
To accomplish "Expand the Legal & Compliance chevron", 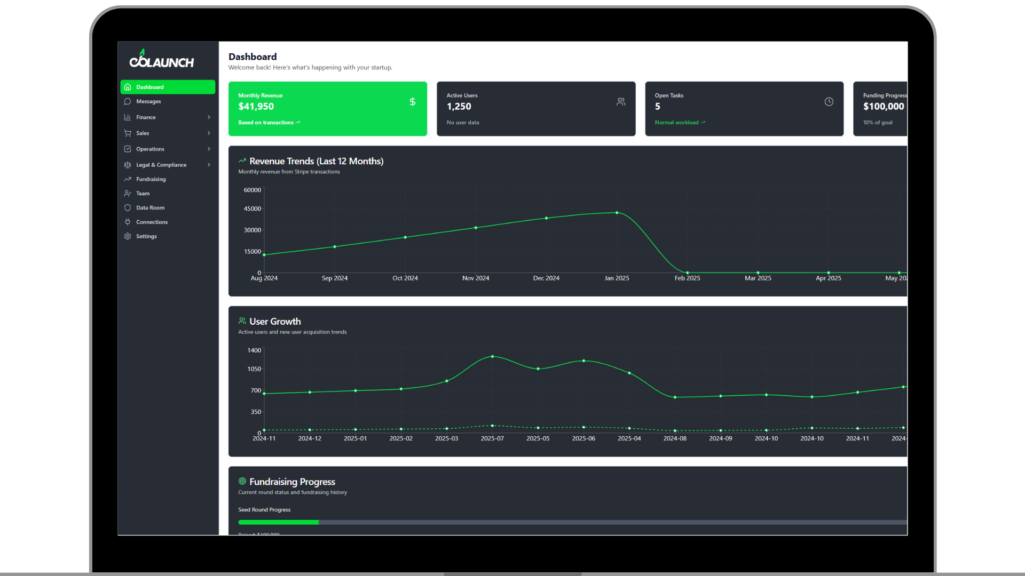I will [209, 165].
